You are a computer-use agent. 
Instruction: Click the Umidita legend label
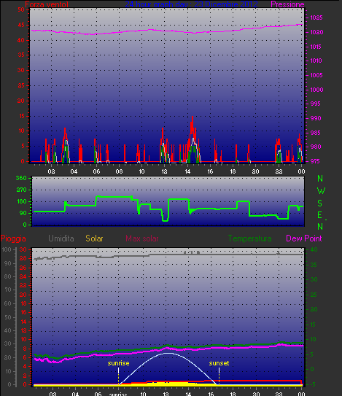[x=61, y=238]
